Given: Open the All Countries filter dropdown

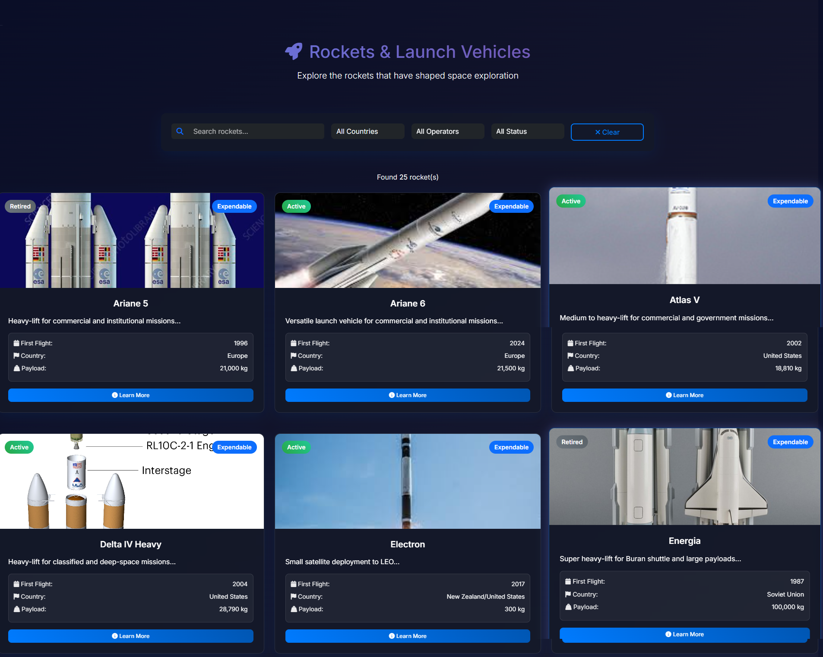Looking at the screenshot, I should pyautogui.click(x=367, y=131).
